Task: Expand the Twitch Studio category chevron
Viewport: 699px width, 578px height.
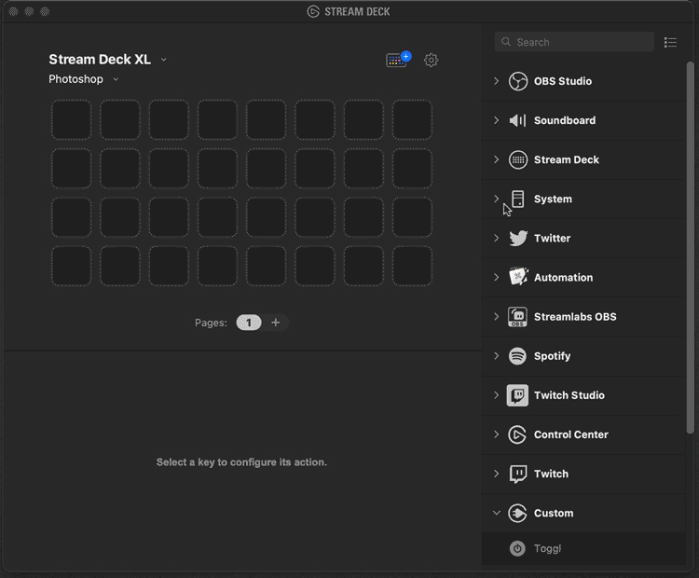Action: point(496,395)
